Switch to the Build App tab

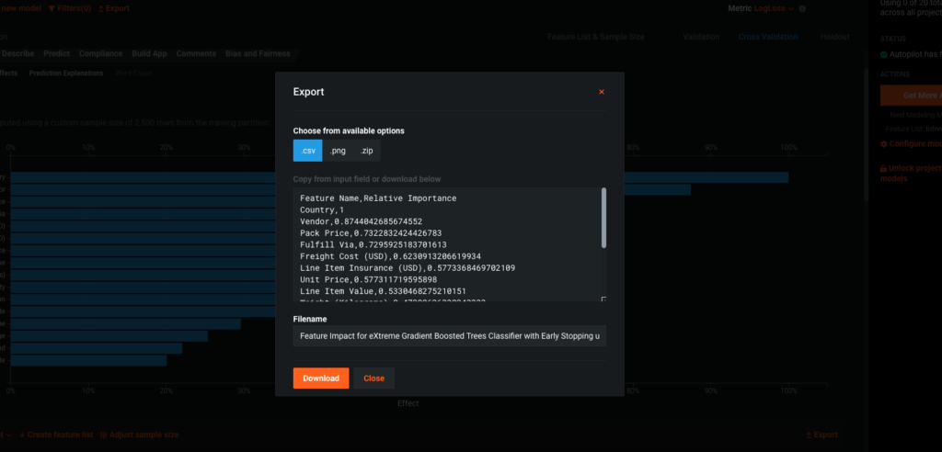149,53
